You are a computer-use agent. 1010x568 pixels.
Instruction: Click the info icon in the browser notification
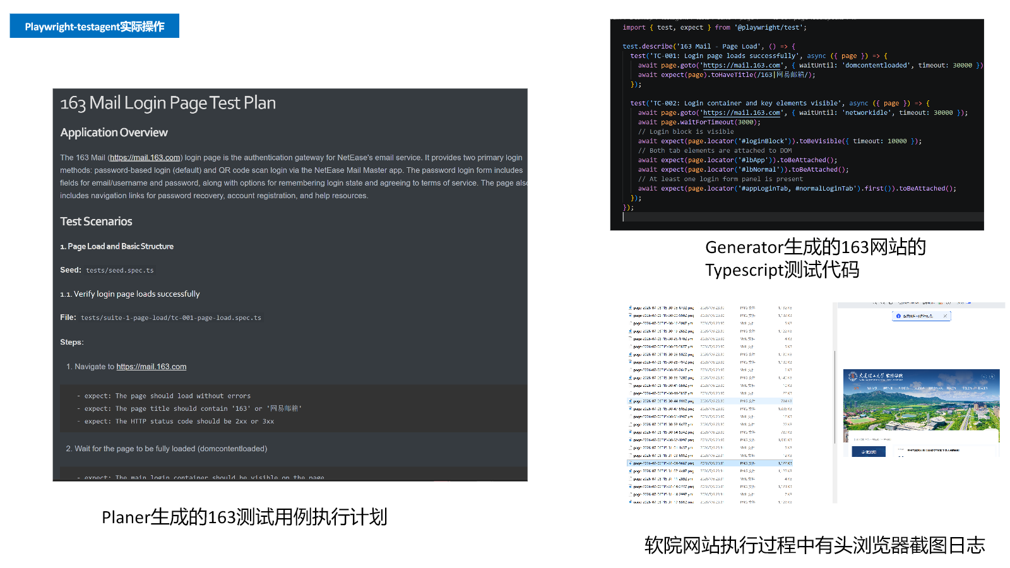[x=898, y=316]
